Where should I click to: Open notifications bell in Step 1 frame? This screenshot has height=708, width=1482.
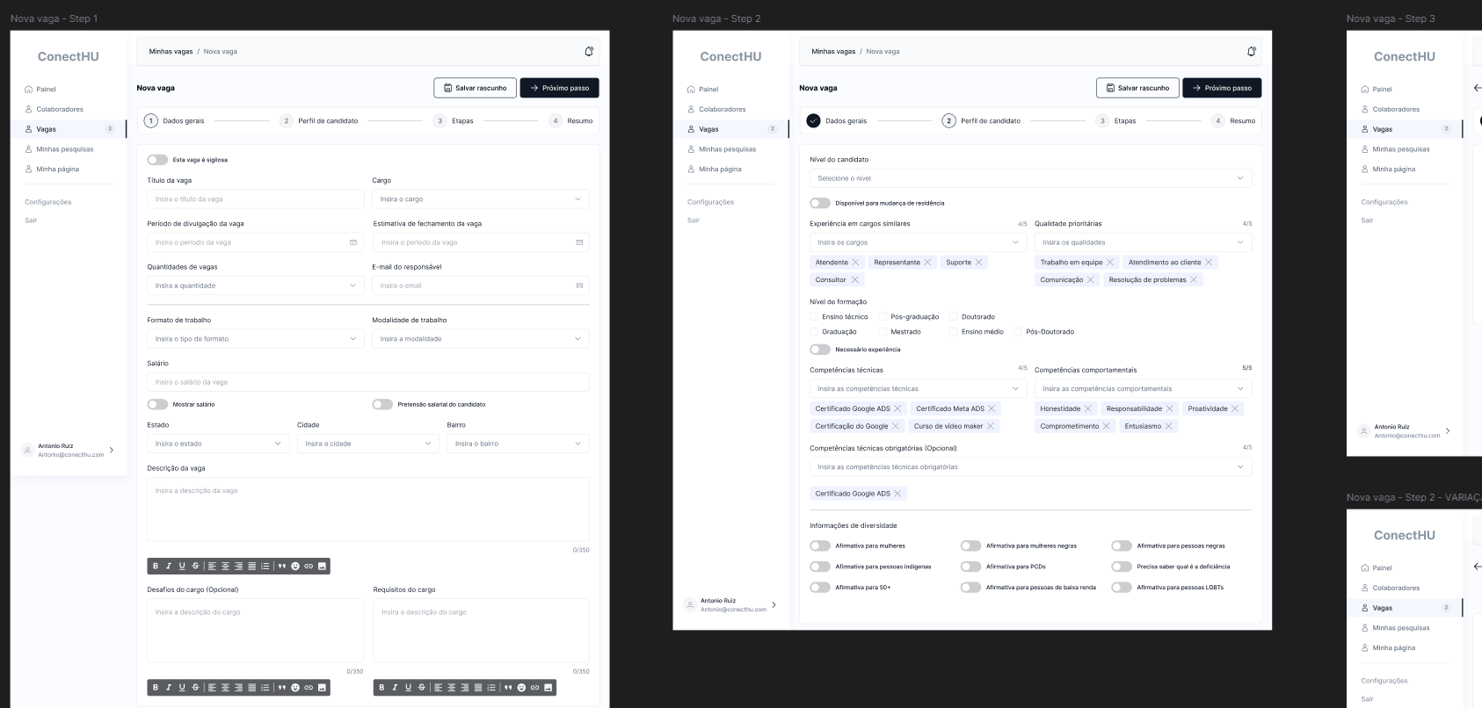[589, 51]
